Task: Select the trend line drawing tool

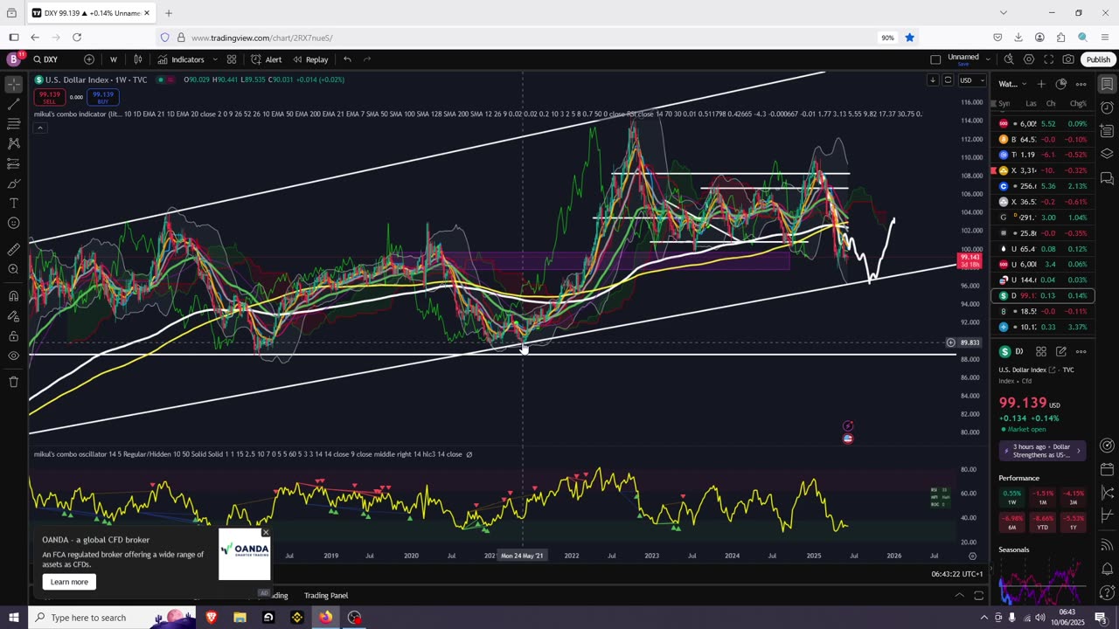Action: tap(13, 105)
